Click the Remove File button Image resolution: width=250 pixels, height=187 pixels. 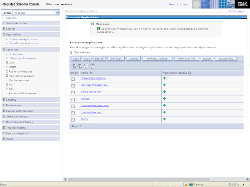tap(187, 59)
